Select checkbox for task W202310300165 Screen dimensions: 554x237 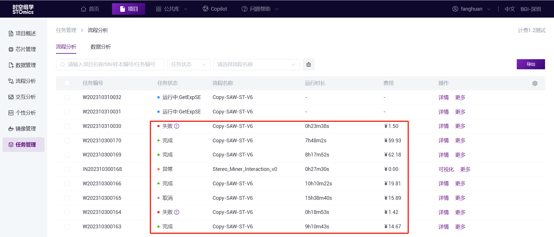click(67, 198)
